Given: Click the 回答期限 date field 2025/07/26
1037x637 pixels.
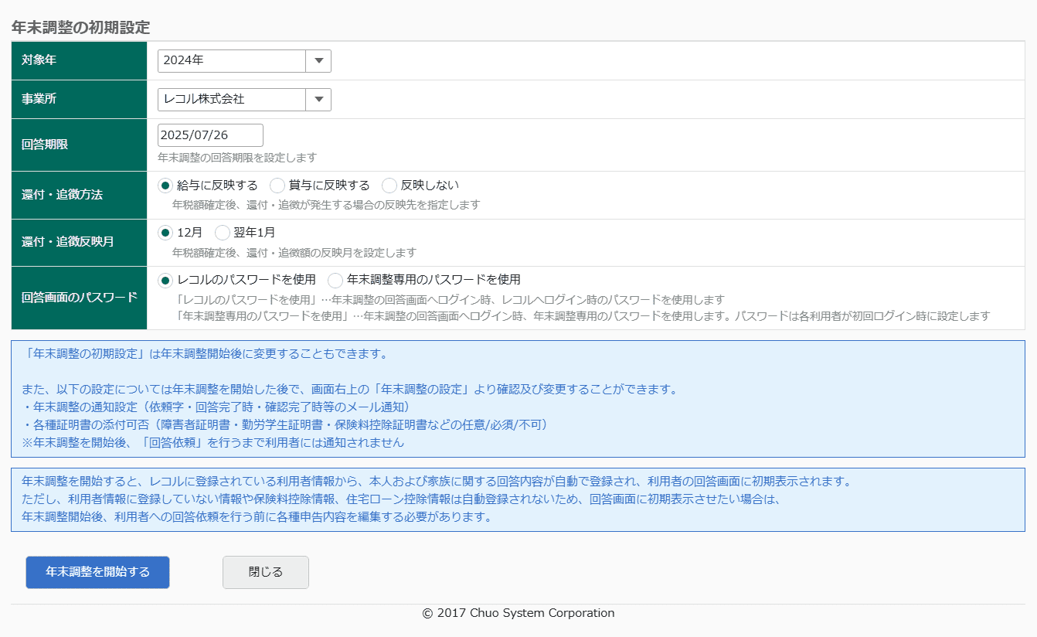Looking at the screenshot, I should click(x=210, y=135).
